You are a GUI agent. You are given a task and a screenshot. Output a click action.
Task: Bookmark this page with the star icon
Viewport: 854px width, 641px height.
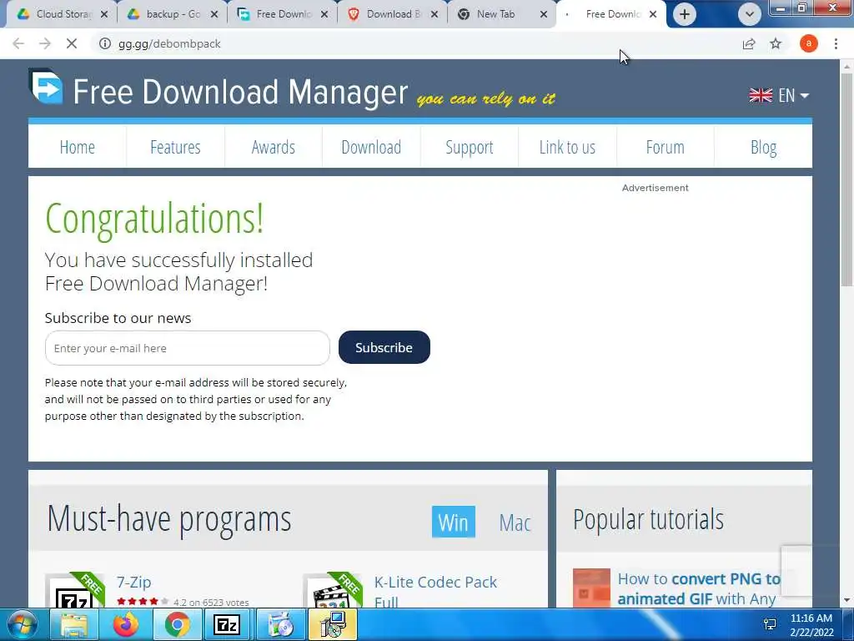point(776,43)
